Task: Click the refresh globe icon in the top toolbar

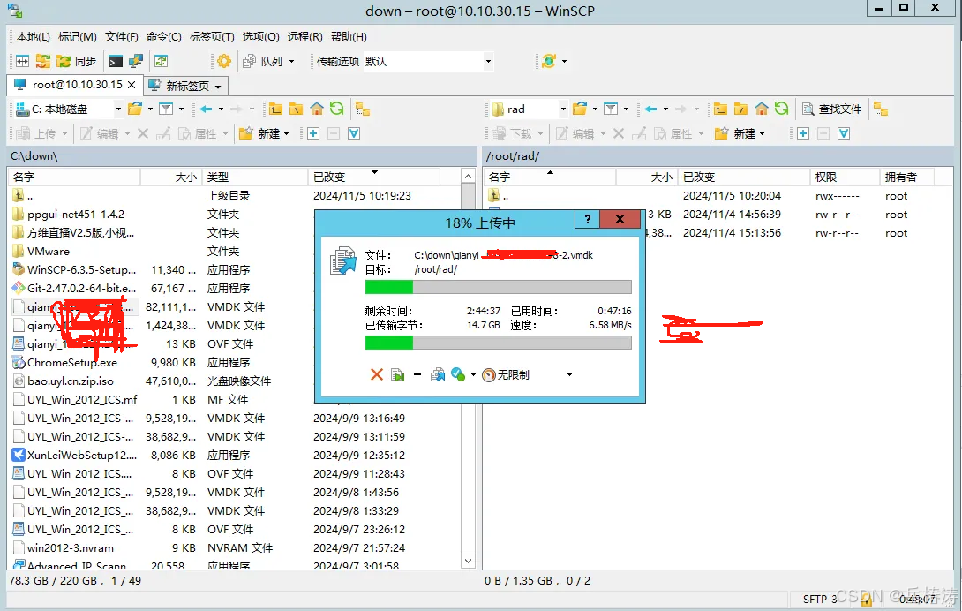Action: (x=548, y=61)
